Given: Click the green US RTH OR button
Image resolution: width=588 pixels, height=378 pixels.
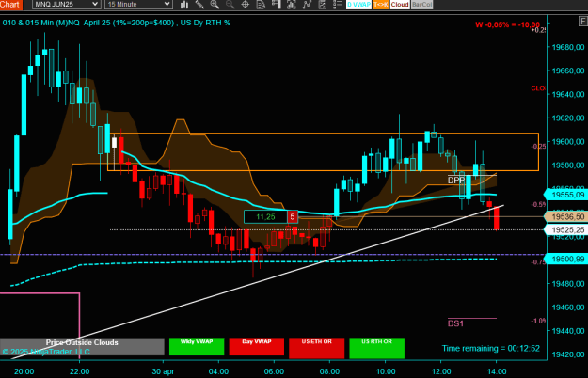Looking at the screenshot, I should (x=377, y=348).
